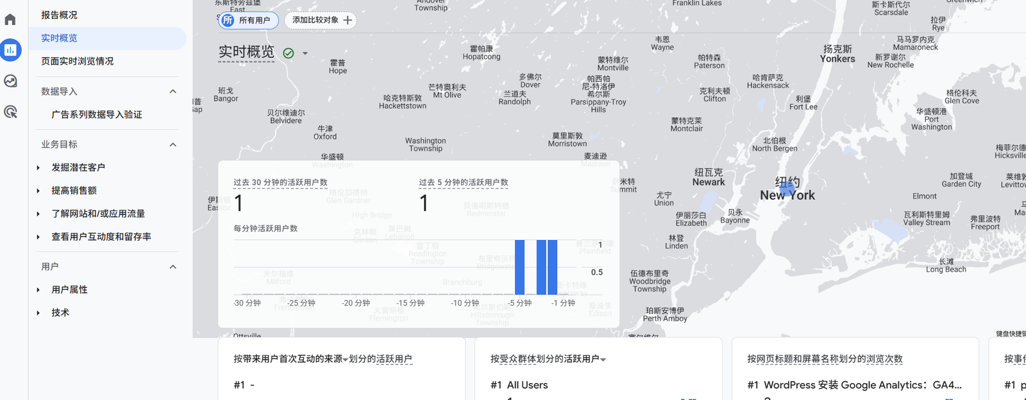
Task: Click 过去 30 分钟的活跃用户数 label
Action: 280,182
